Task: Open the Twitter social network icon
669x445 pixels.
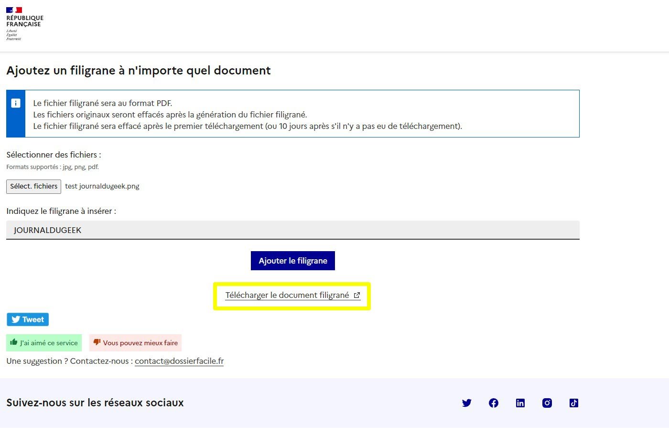Action: pos(467,403)
